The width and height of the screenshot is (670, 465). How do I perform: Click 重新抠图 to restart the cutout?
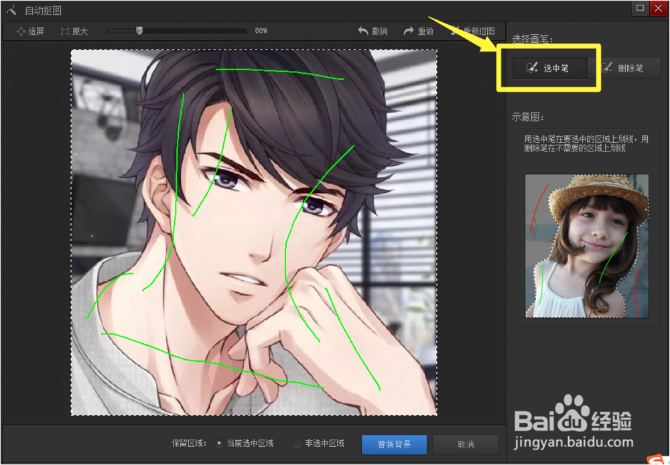(473, 31)
